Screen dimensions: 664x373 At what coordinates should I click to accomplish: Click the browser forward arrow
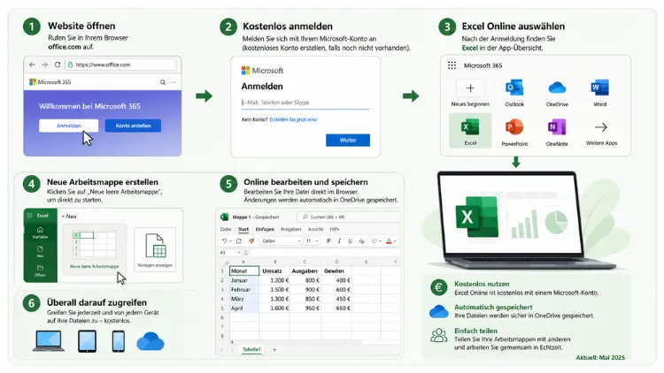[x=44, y=65]
